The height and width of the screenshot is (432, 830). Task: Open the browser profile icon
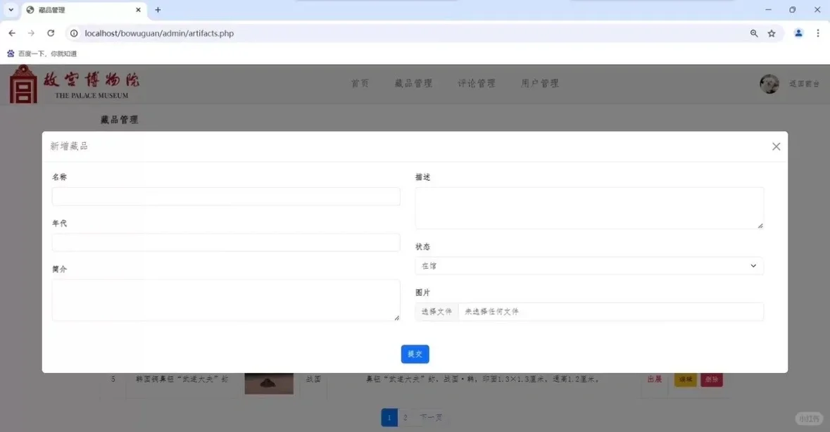798,32
